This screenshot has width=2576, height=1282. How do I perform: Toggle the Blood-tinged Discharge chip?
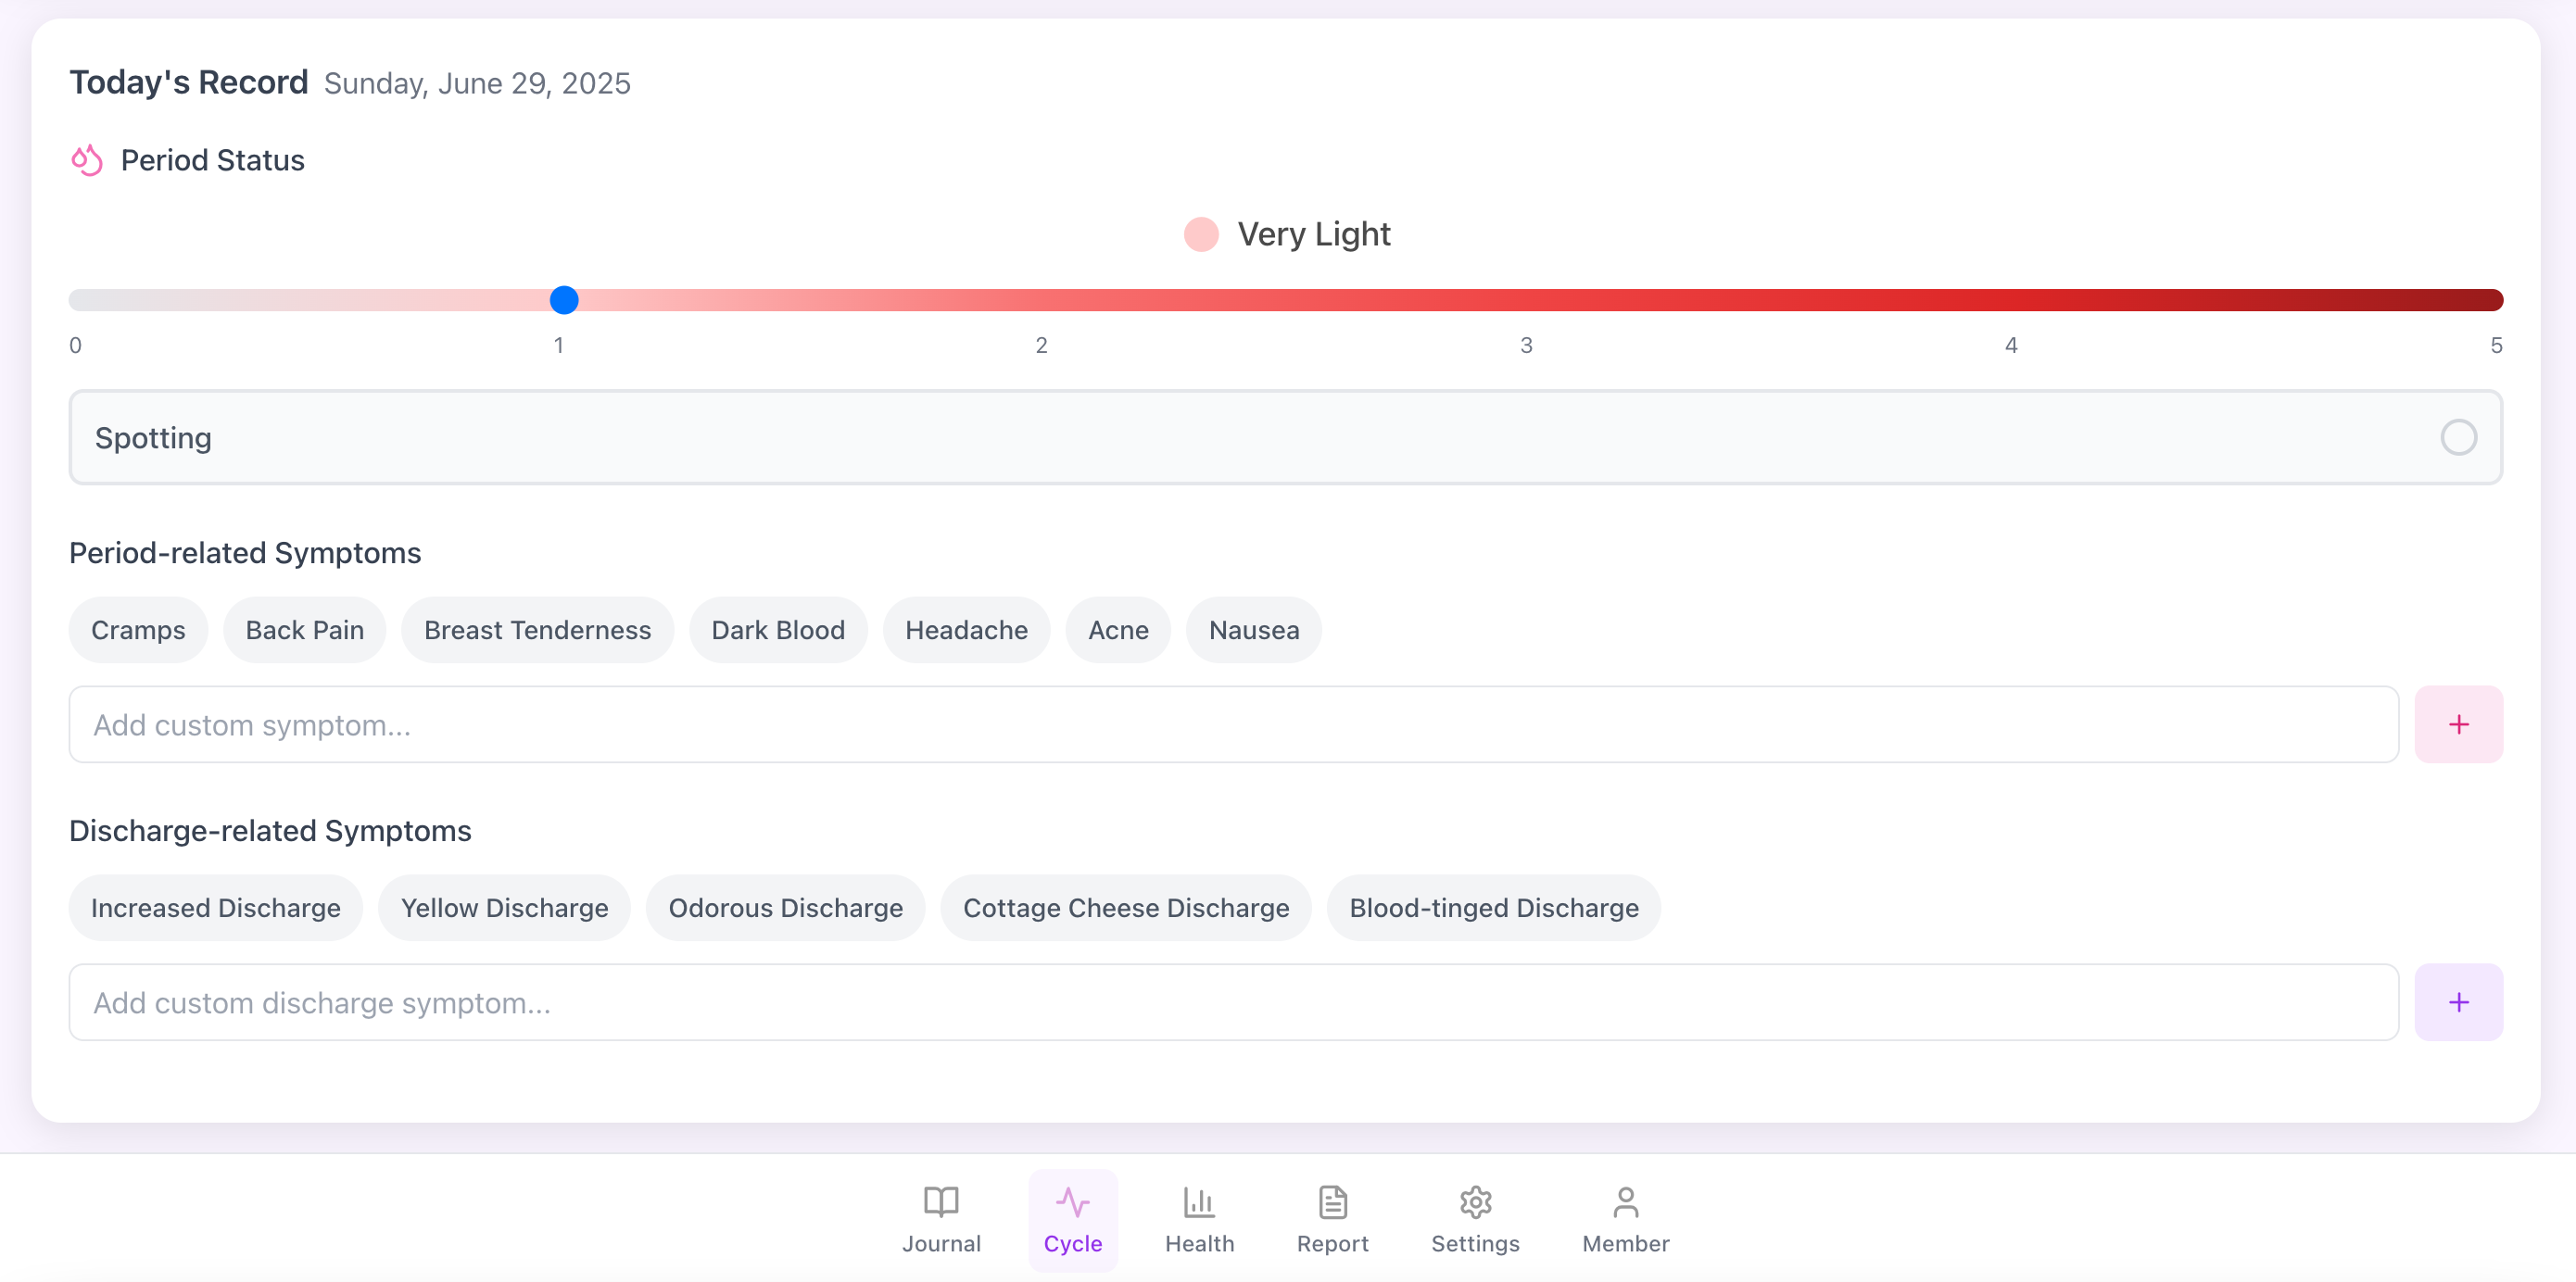[x=1493, y=908]
